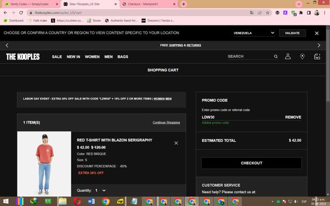The height and width of the screenshot is (206, 330).
Task: Switch to the Checkout Manlytshirt tab
Action: [143, 4]
